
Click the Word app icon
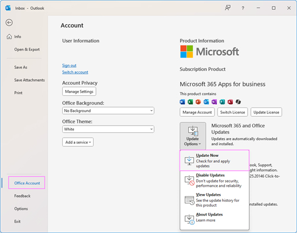(182, 102)
